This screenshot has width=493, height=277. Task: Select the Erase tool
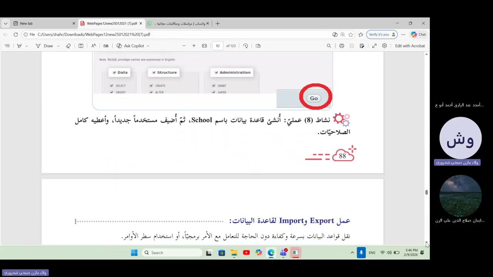pyautogui.click(x=68, y=46)
